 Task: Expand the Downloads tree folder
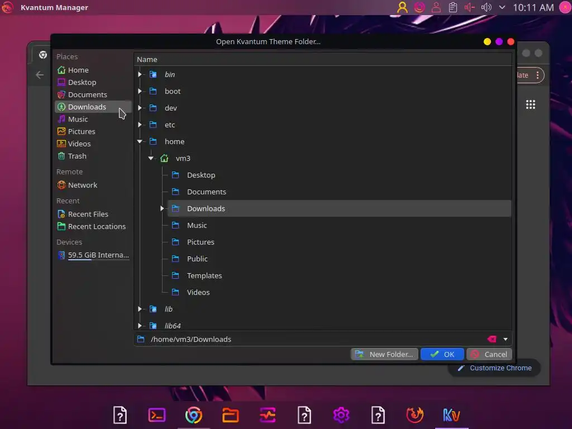(162, 209)
